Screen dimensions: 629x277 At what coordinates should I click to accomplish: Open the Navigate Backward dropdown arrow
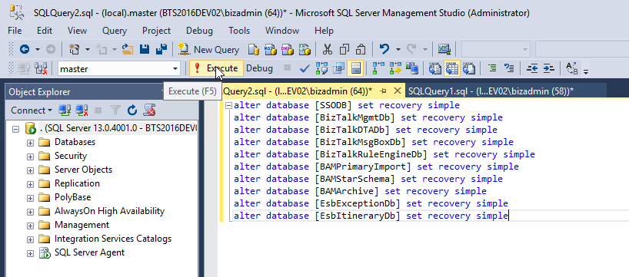[38, 50]
